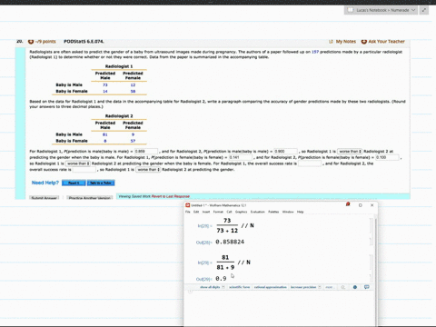Open the 'worse than' dropdown for overall gender prediction
Image resolution: width=436 pixels, height=327 pixels.
148,170
